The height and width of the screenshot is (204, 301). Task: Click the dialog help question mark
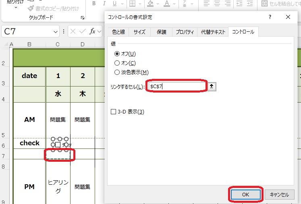pos(269,17)
